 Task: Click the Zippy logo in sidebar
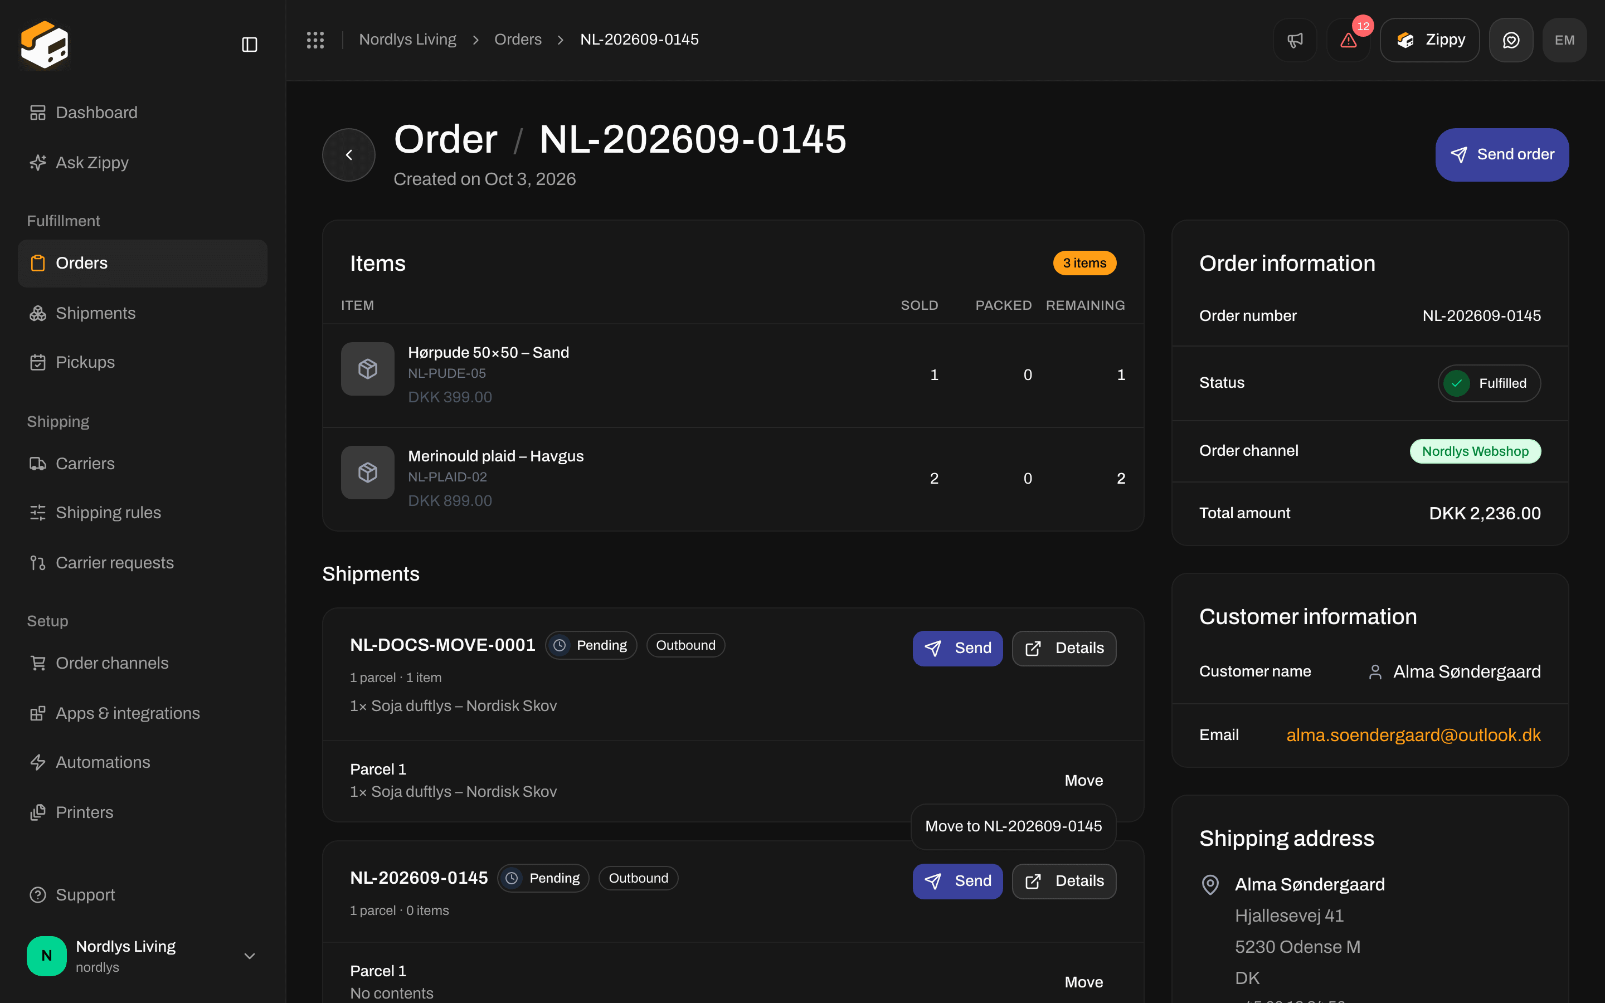(x=45, y=45)
